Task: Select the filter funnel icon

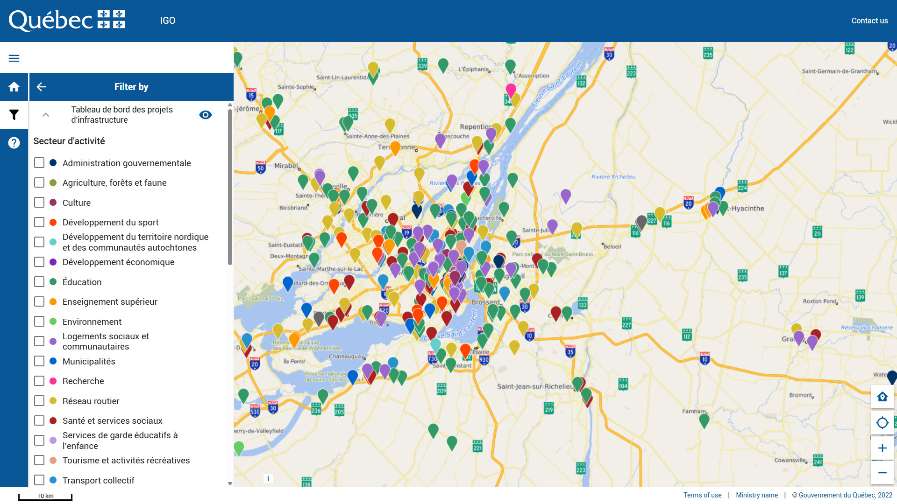Action: point(14,115)
